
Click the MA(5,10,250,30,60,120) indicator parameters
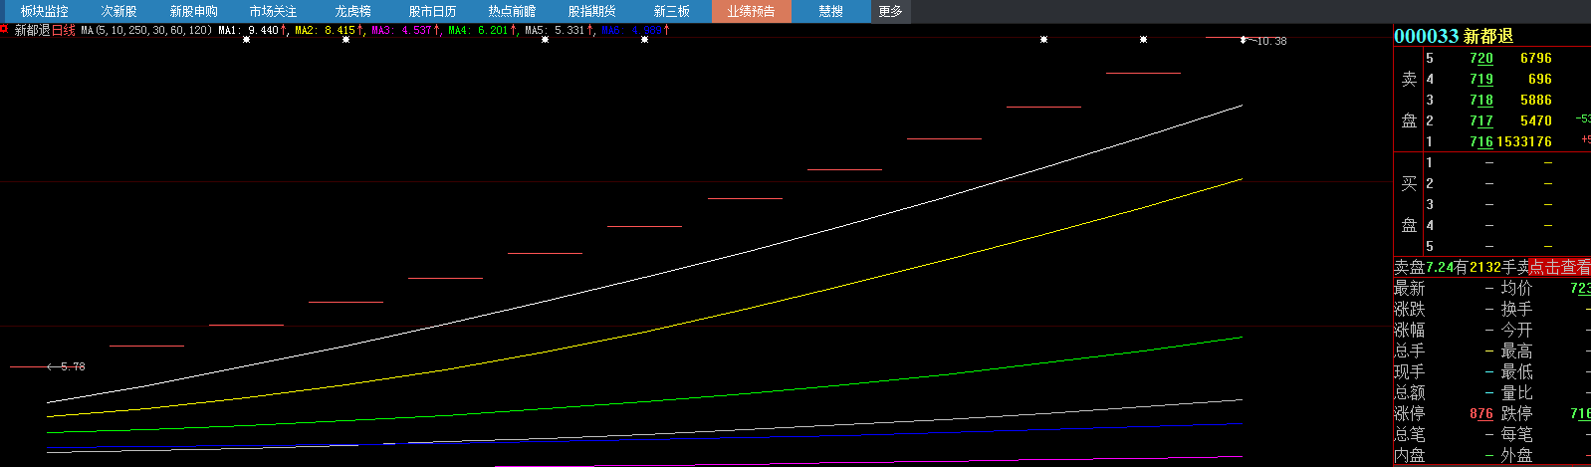146,30
